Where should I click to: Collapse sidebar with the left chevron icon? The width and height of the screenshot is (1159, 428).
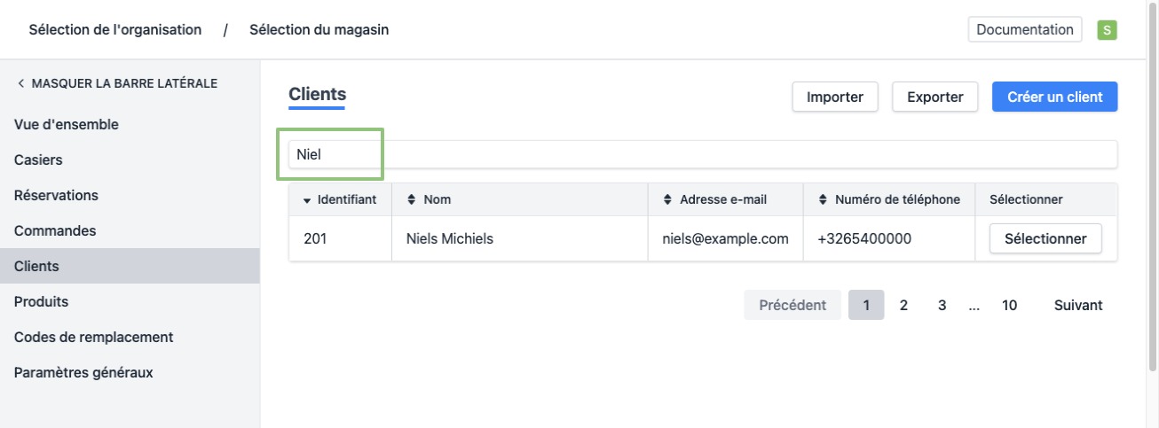pos(20,83)
